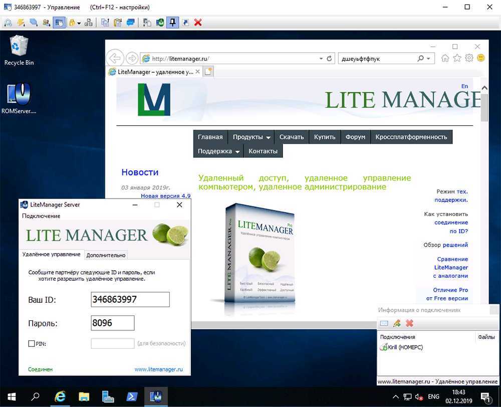The height and width of the screenshot is (407, 501).
Task: Click the blue chat bubble toolbar icon
Action: tap(131, 23)
